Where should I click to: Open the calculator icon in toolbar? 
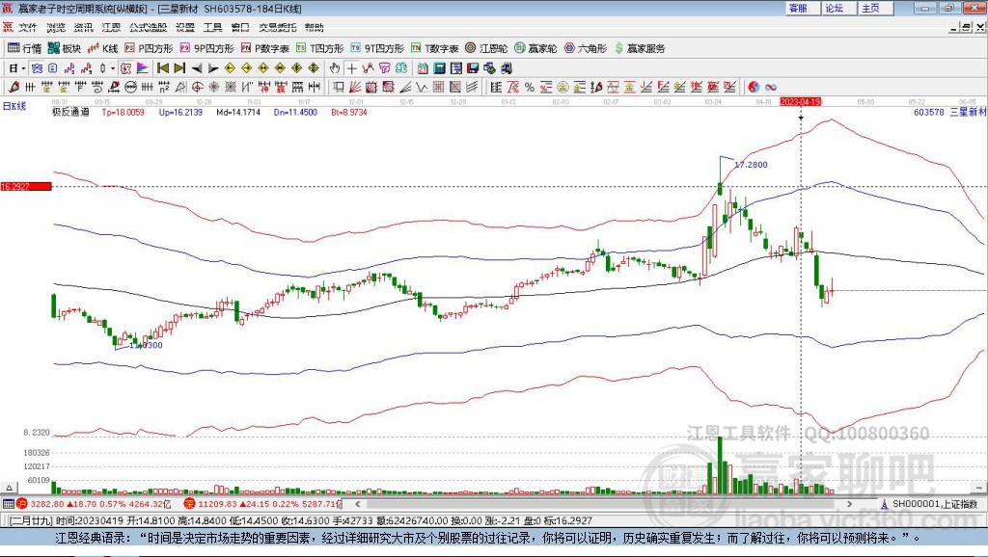tap(439, 68)
